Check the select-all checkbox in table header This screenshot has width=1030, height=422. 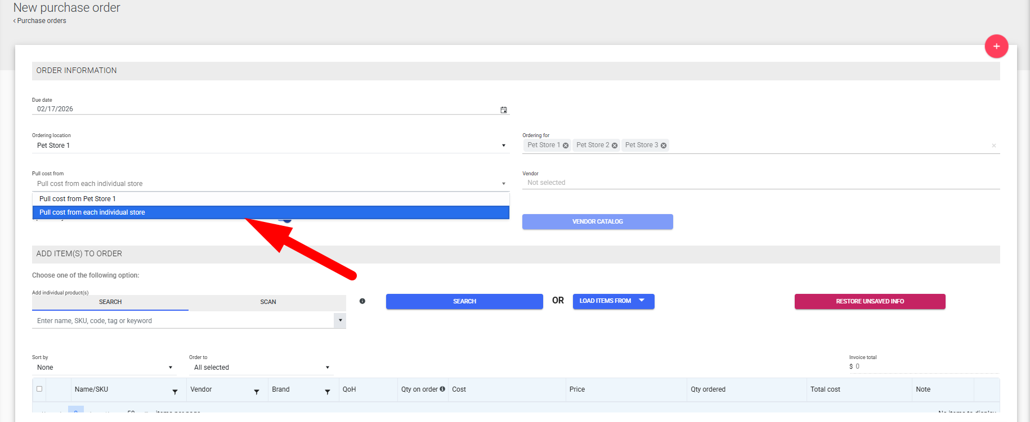coord(39,389)
